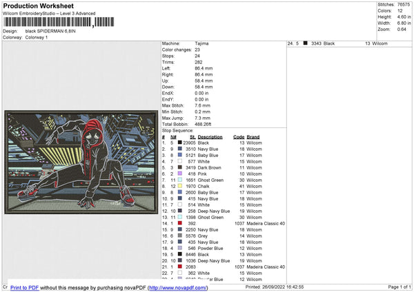Image resolution: width=414 pixels, height=292 pixels.
Task: Select the Max Jump value 7.3 mm
Action: tap(202, 118)
